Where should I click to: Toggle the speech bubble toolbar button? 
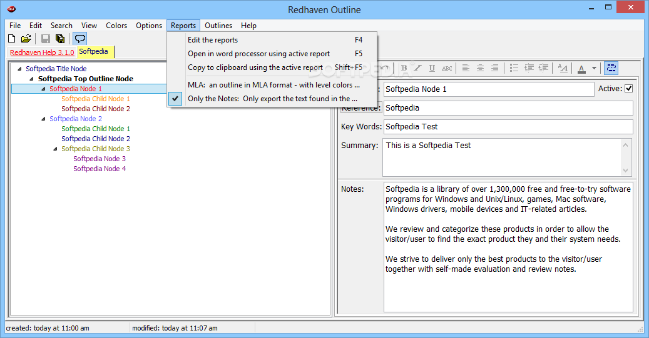(80, 39)
